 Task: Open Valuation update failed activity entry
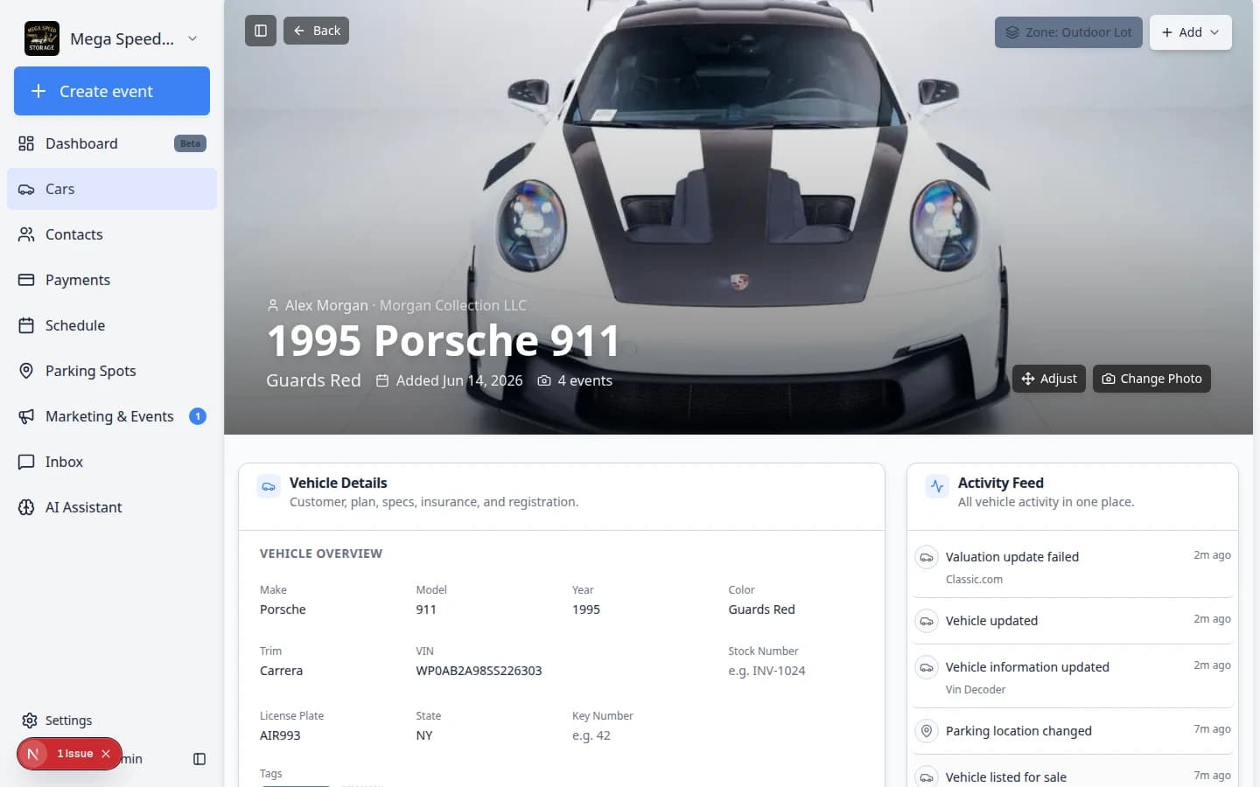coord(1073,567)
